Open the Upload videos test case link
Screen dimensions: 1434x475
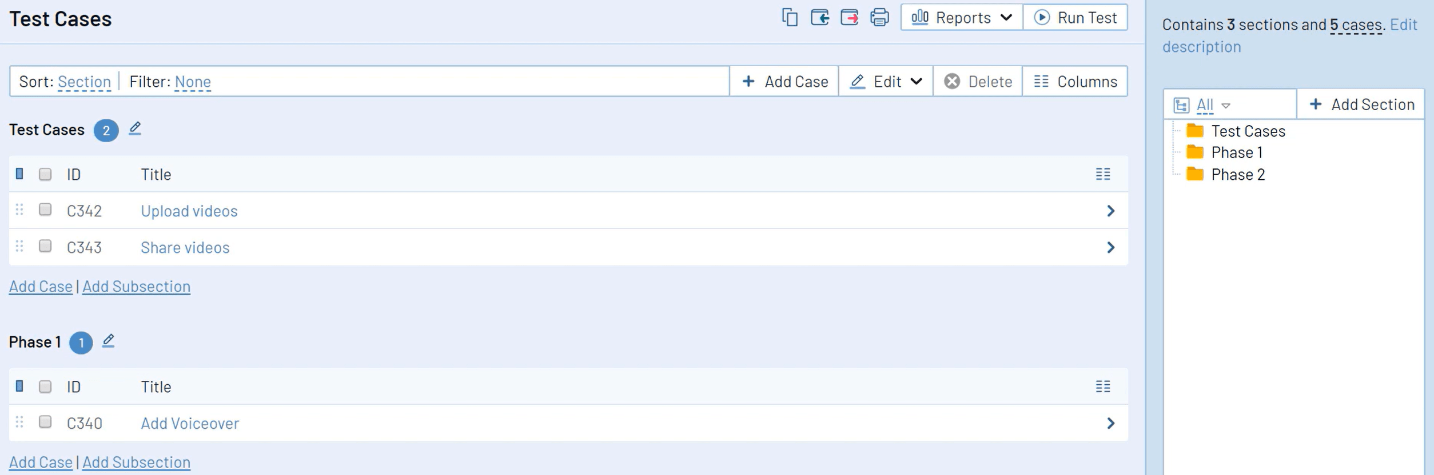tap(189, 211)
